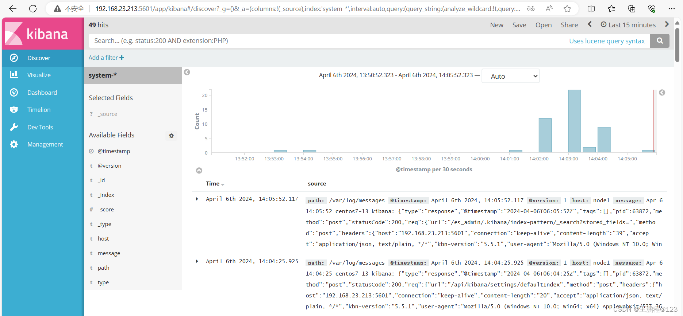Select the system-* index pattern
The height and width of the screenshot is (316, 683).
click(133, 75)
